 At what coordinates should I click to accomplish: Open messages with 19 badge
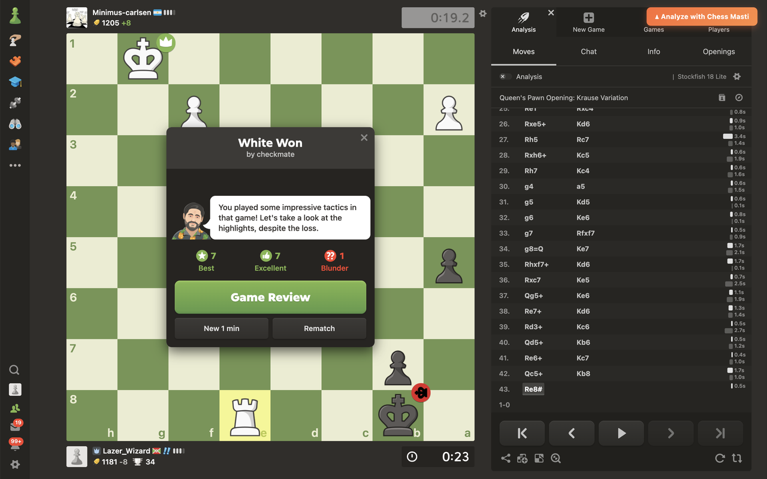pyautogui.click(x=15, y=426)
